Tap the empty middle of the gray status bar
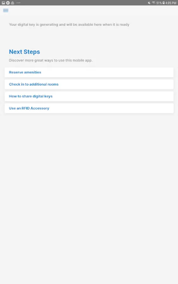178x284 pixels. pyautogui.click(x=83, y=3)
